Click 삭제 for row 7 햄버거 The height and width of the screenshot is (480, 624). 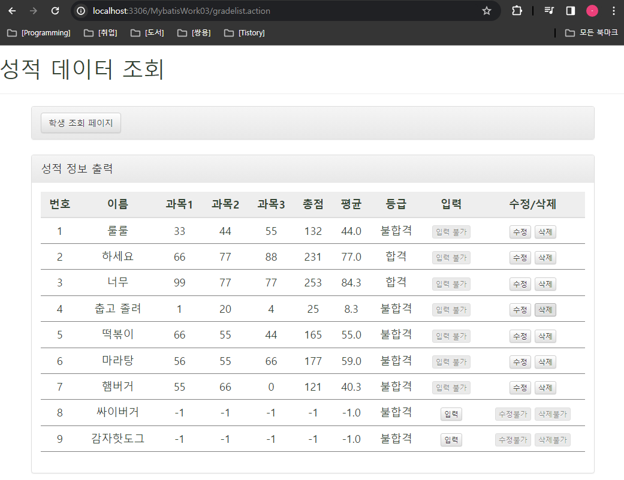(545, 388)
